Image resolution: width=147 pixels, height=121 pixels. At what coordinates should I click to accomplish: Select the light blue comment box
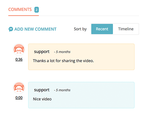pos(81,95)
